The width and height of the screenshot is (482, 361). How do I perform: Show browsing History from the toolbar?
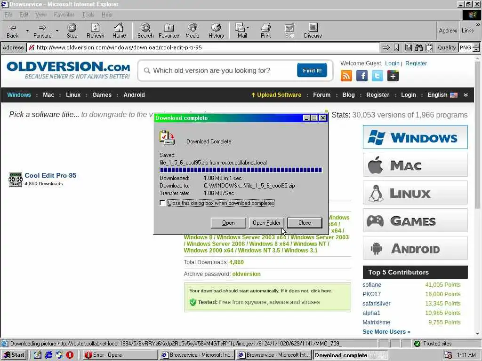[x=216, y=31]
